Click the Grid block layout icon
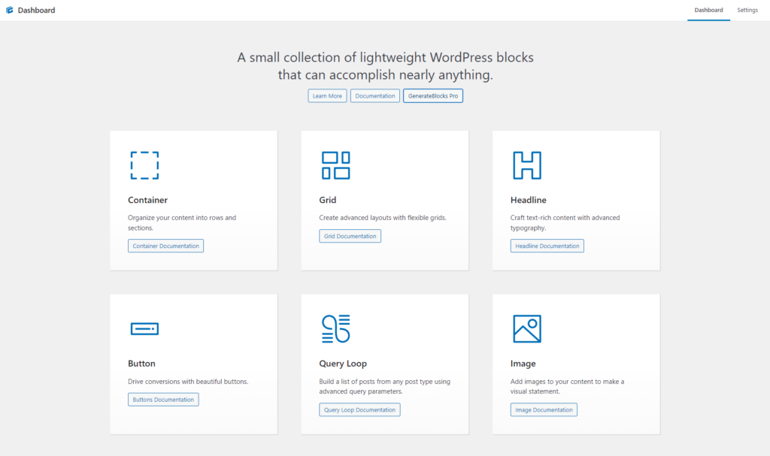770x456 pixels. pyautogui.click(x=336, y=165)
